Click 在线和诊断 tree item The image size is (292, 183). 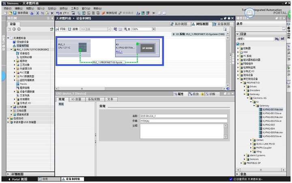(26, 57)
